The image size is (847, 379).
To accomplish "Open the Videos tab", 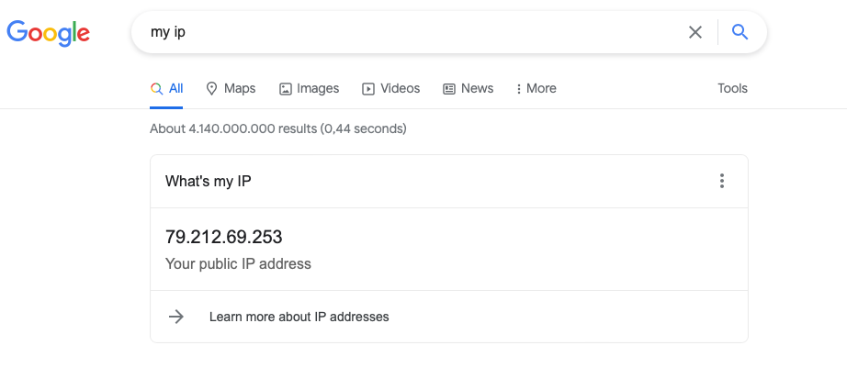I will (x=390, y=88).
